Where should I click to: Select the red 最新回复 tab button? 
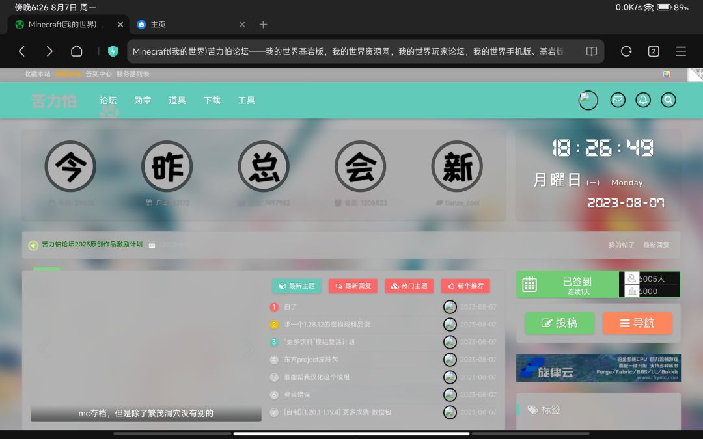[353, 286]
